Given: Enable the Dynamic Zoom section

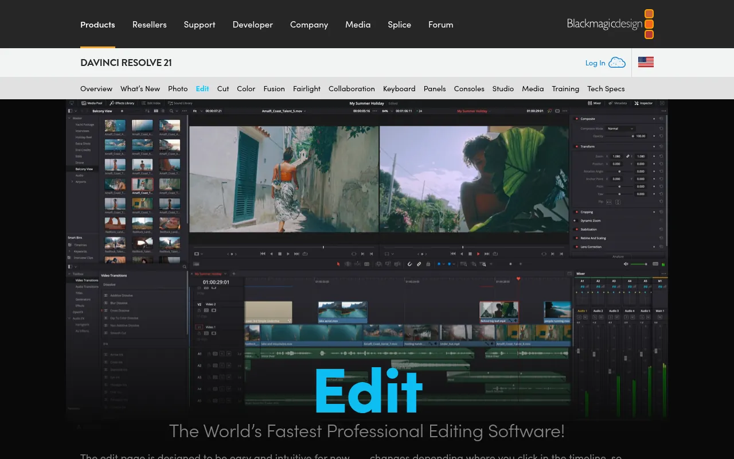Looking at the screenshot, I should click(x=576, y=220).
